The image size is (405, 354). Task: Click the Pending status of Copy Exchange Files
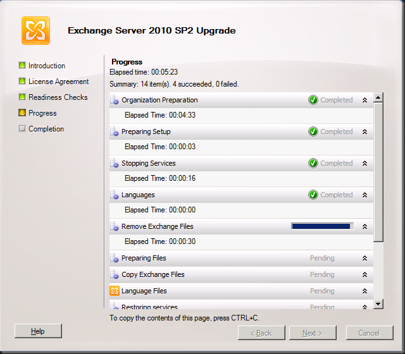[322, 274]
